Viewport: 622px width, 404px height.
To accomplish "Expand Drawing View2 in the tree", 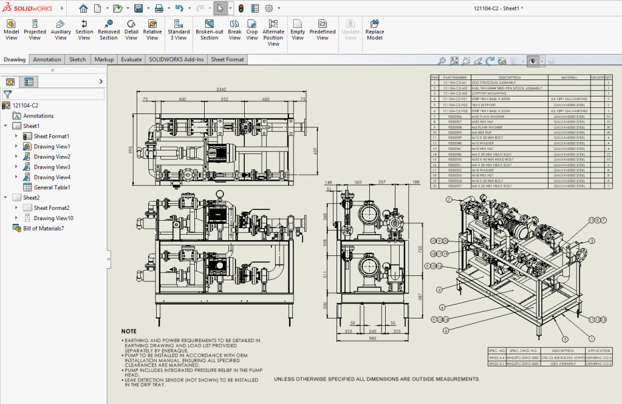I will pyautogui.click(x=15, y=156).
